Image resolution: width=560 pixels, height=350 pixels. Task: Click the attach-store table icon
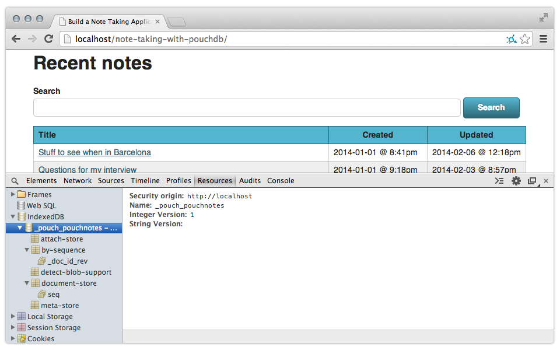pos(35,239)
